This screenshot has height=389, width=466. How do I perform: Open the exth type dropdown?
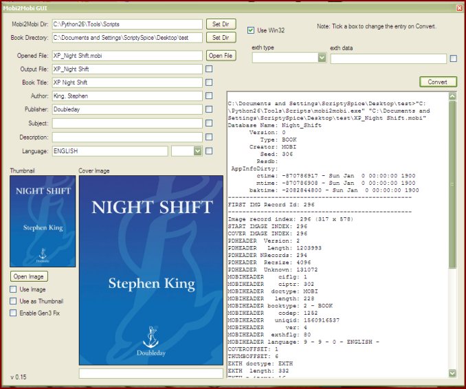(x=322, y=58)
